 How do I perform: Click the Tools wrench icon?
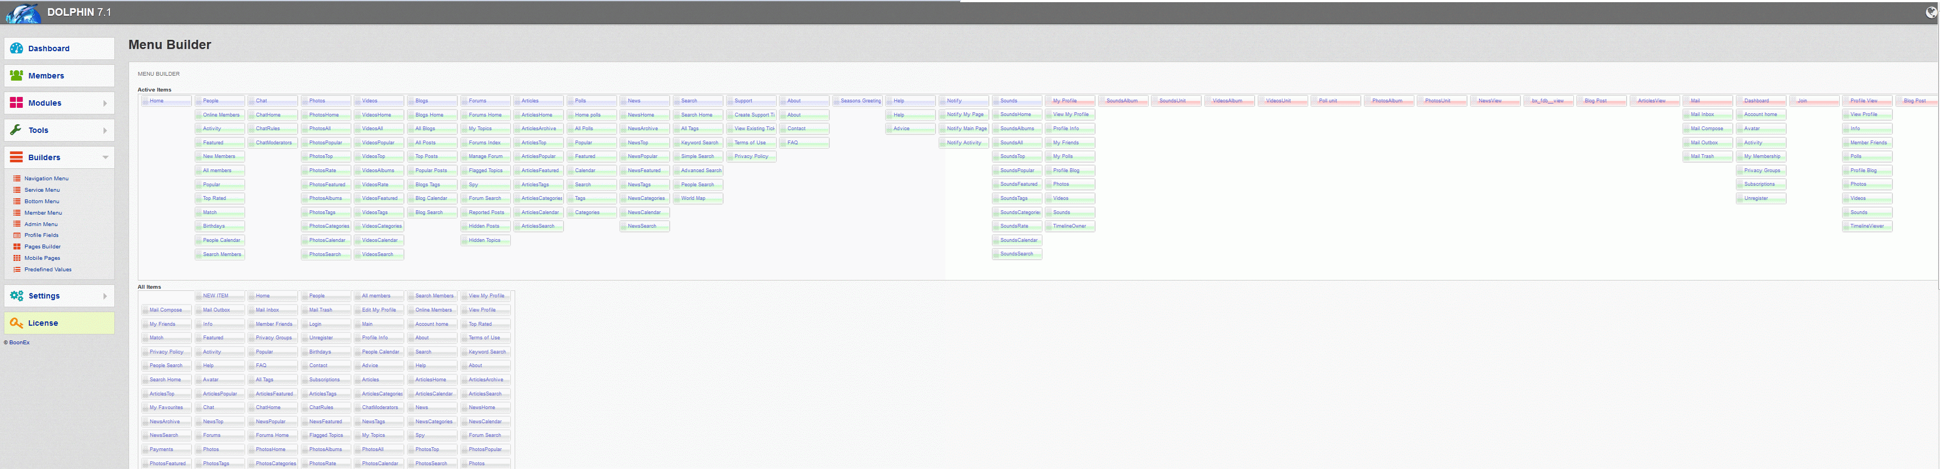pos(16,130)
